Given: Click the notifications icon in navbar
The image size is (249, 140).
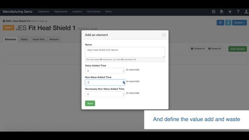Looking at the screenshot, I should coord(222,12).
